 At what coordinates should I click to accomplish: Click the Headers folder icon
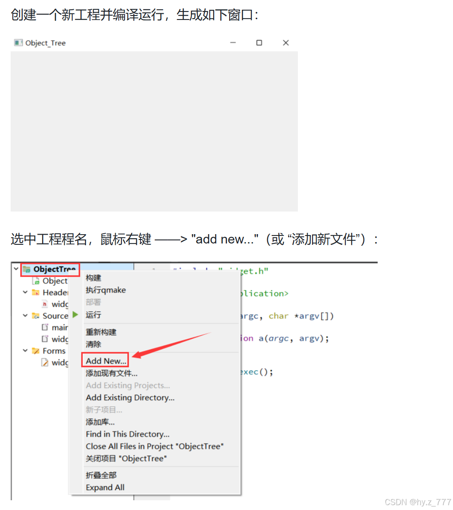coord(36,292)
